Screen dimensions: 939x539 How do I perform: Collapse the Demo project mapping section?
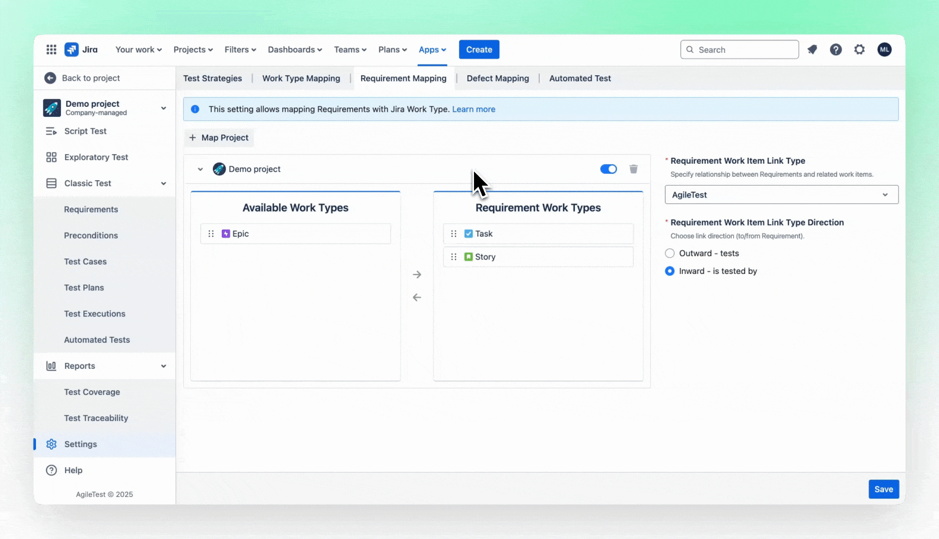click(x=200, y=169)
